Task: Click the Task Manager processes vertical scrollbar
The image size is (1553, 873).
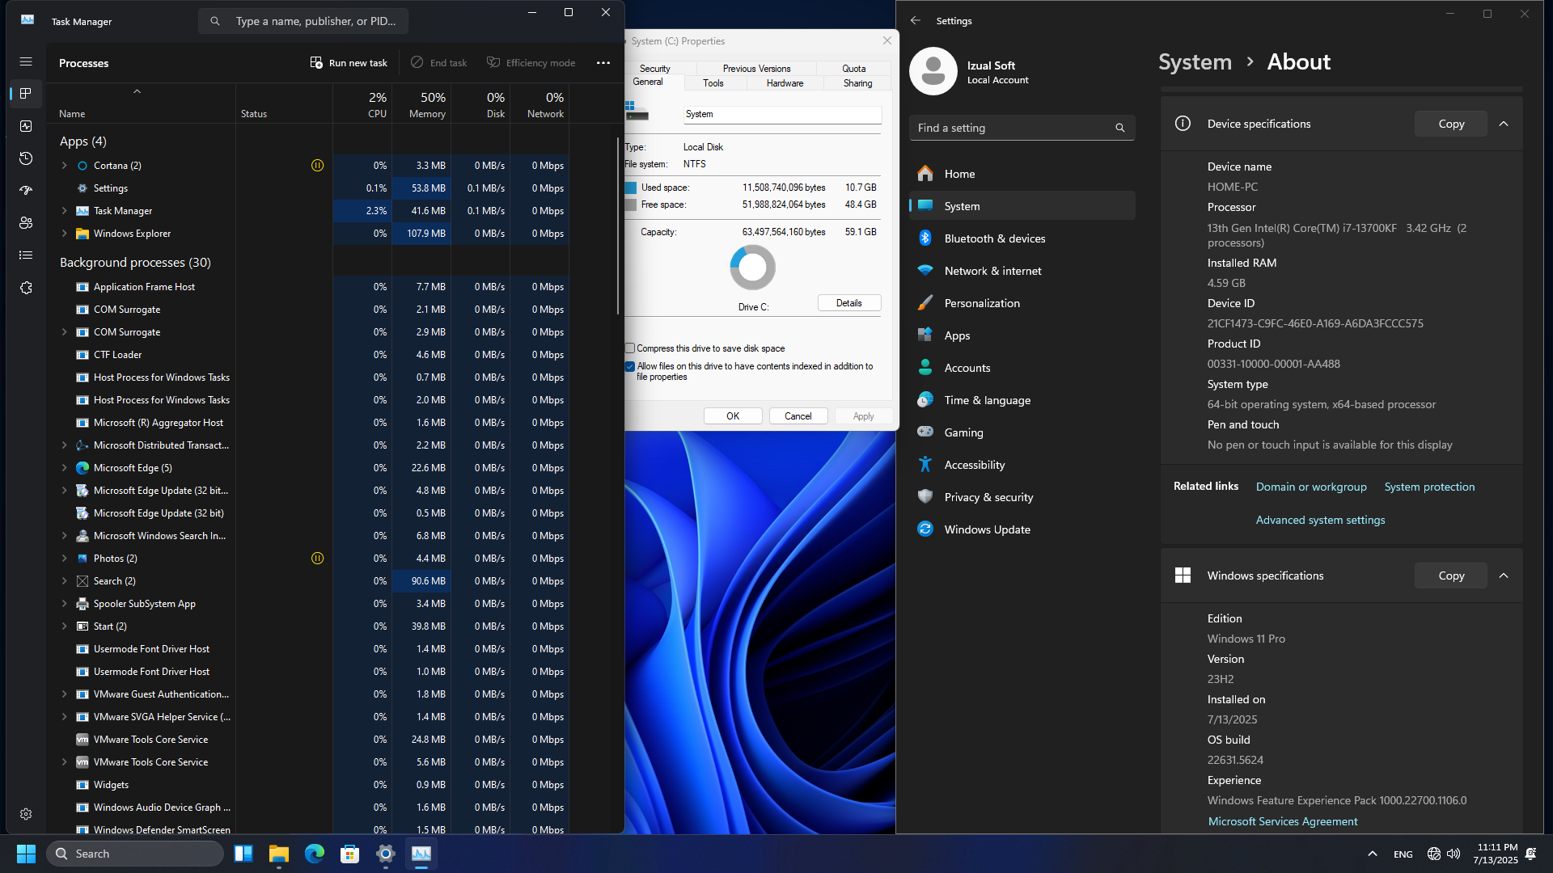Action: click(x=618, y=226)
